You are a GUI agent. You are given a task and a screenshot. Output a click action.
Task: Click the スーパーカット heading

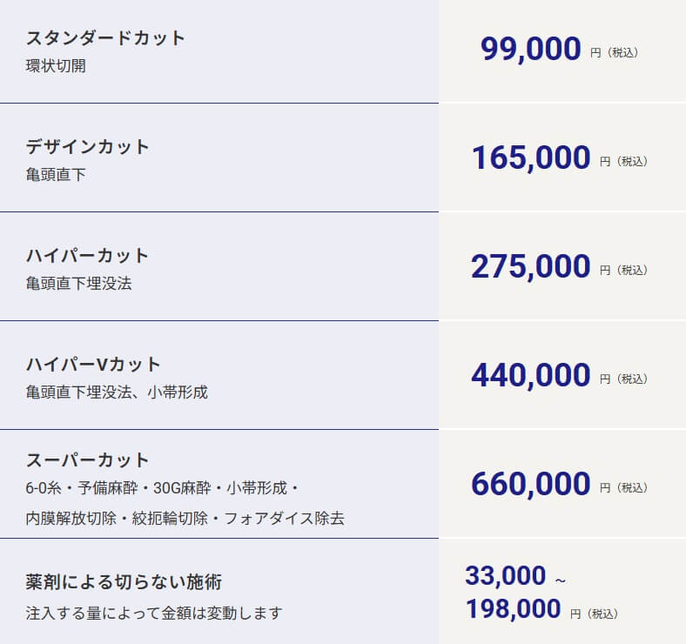click(87, 460)
